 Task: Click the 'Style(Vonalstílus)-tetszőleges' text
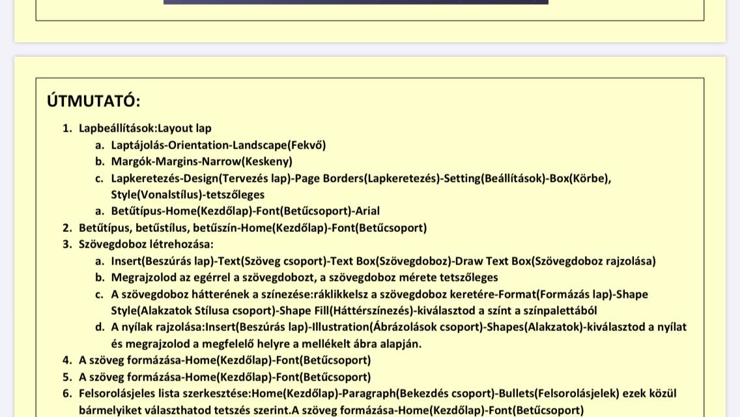(x=188, y=195)
